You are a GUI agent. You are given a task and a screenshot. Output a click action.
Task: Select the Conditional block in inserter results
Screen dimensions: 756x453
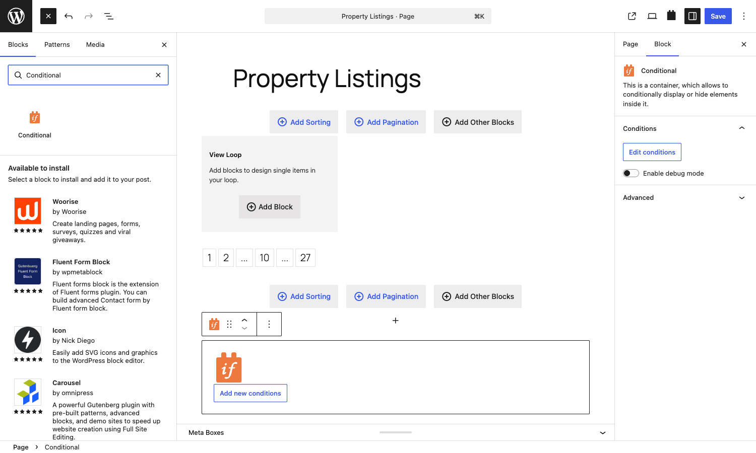[35, 124]
